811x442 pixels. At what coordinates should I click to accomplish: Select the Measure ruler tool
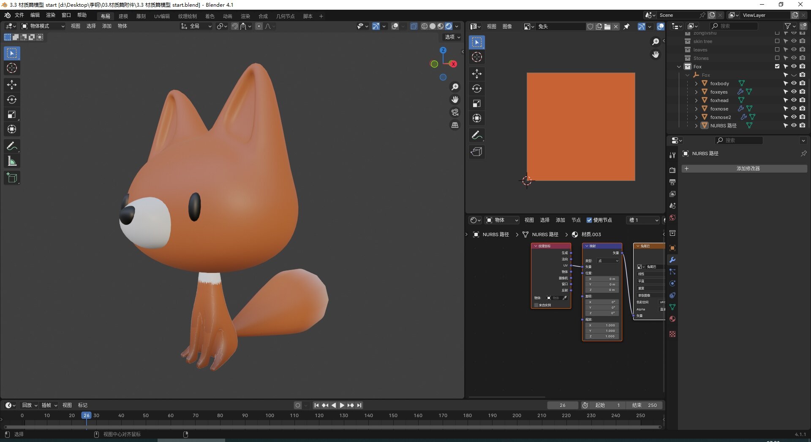[12, 161]
